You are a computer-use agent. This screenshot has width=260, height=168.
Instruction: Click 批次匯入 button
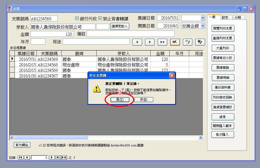point(223,135)
